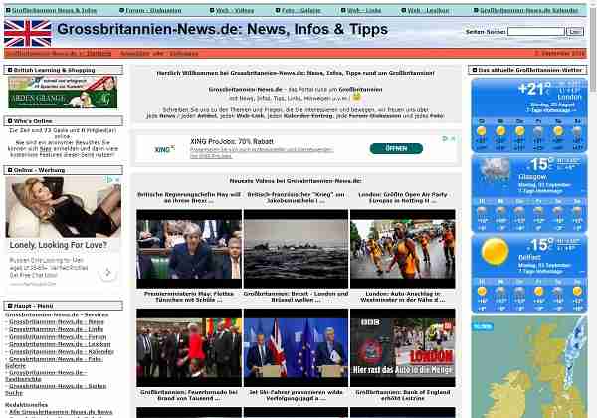597x418 pixels.
Task: Open the Arden Grange shopping banner
Action: pyautogui.click(x=63, y=93)
